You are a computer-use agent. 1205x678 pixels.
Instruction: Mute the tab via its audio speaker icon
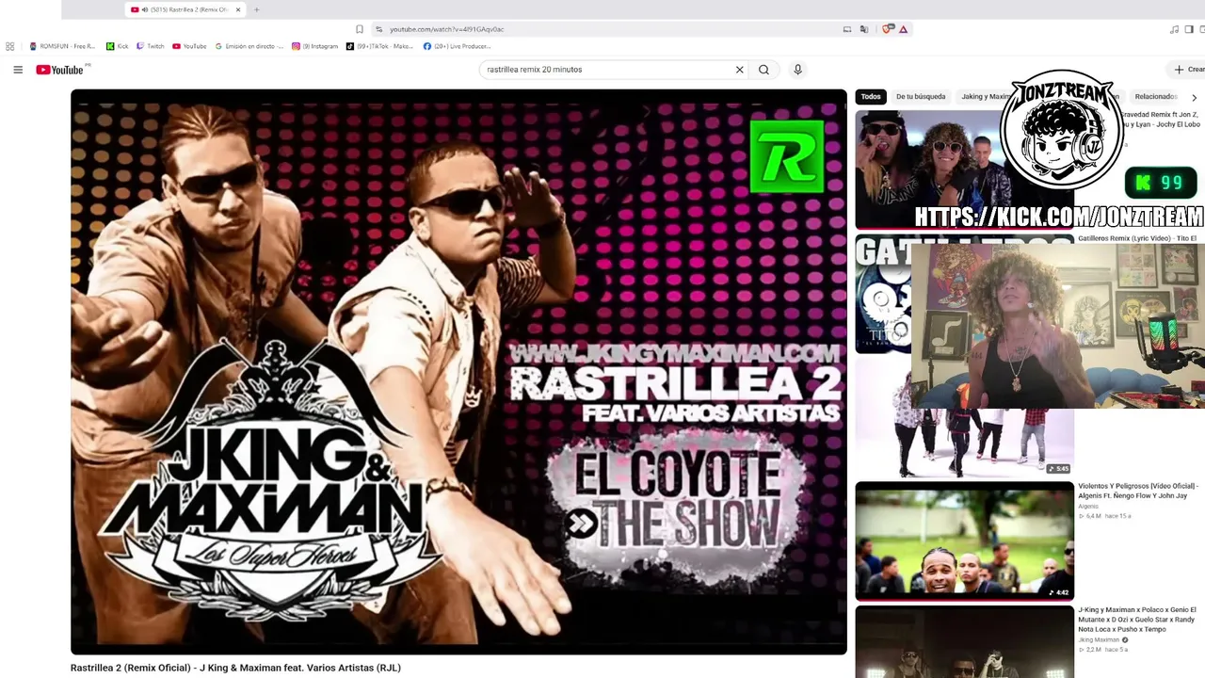click(144, 9)
